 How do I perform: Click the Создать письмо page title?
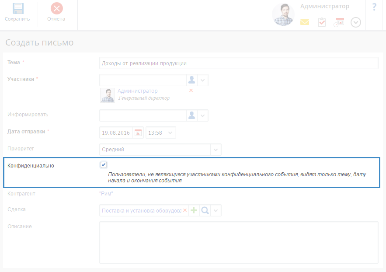click(39, 42)
